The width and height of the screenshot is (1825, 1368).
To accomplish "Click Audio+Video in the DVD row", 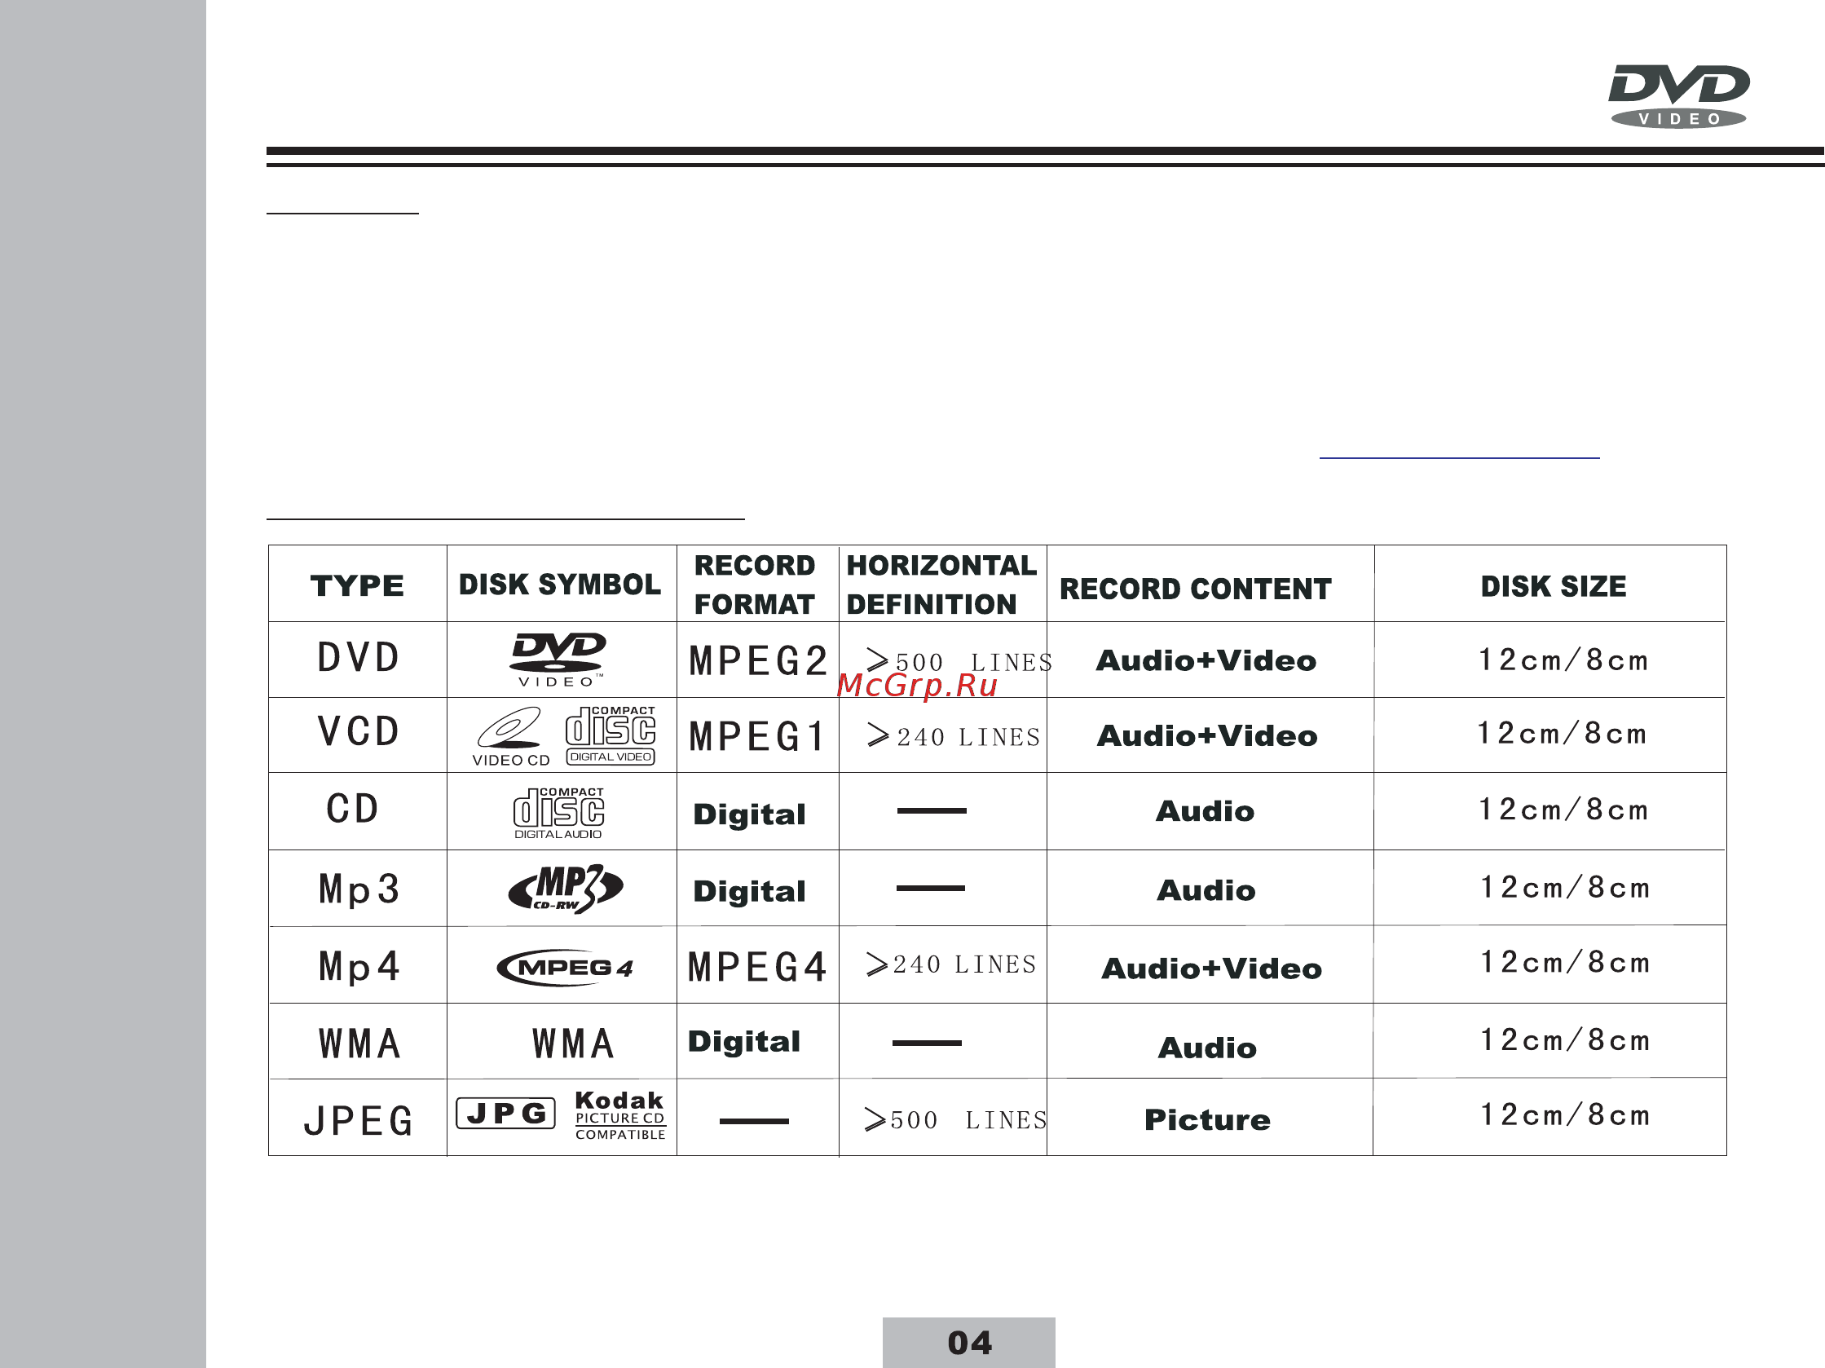I will point(1206,661).
